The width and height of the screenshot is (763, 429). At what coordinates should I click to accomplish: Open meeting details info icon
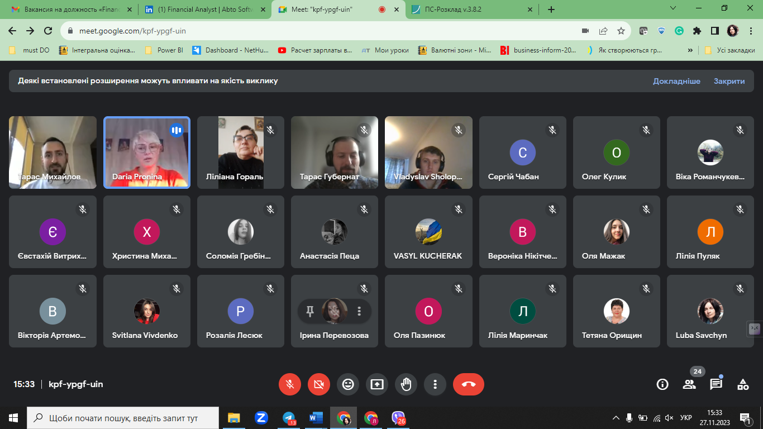(662, 384)
